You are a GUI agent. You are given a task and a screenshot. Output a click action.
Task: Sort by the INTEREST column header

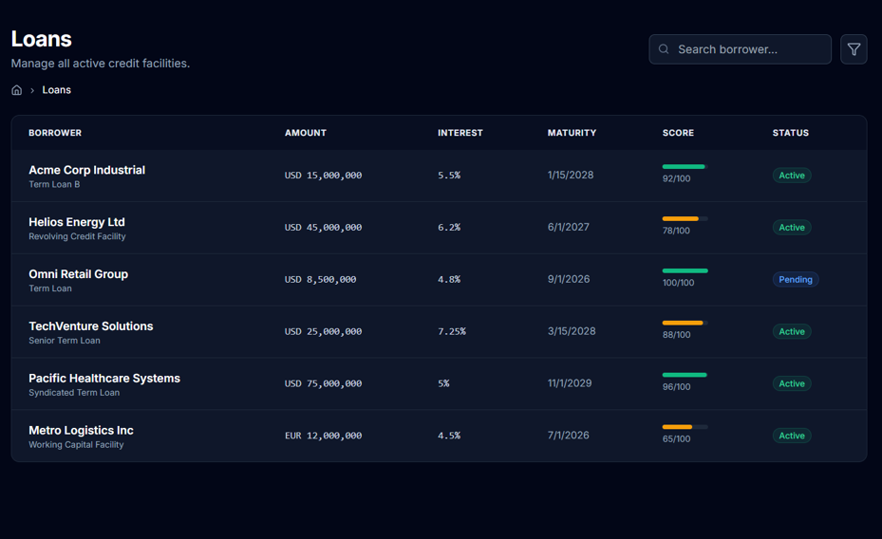460,133
